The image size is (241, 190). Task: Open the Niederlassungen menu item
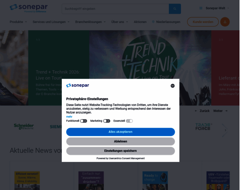[x=166, y=22]
